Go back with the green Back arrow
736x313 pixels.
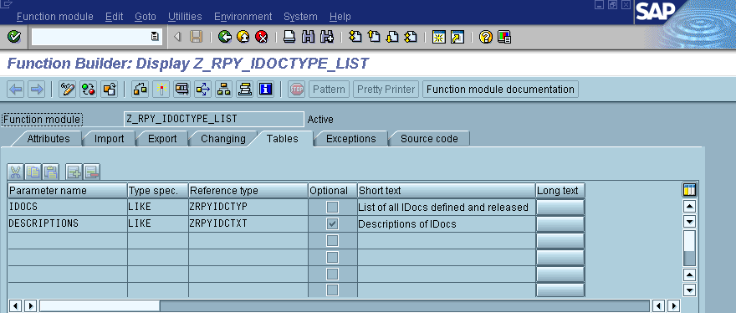[x=225, y=37]
